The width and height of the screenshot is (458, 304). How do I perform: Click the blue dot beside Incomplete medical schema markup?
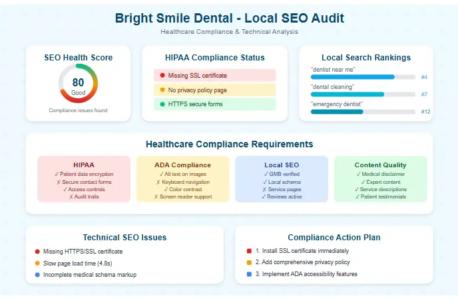(37, 274)
